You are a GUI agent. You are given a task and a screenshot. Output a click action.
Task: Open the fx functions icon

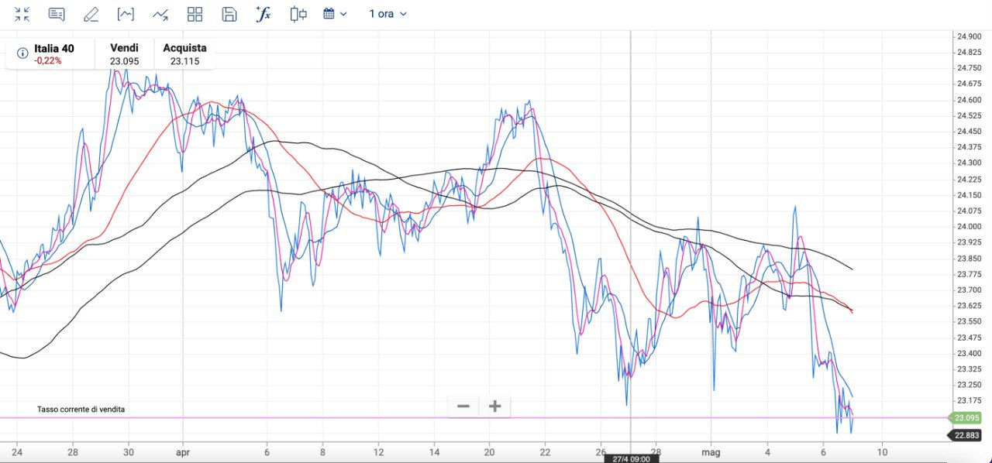coord(263,14)
